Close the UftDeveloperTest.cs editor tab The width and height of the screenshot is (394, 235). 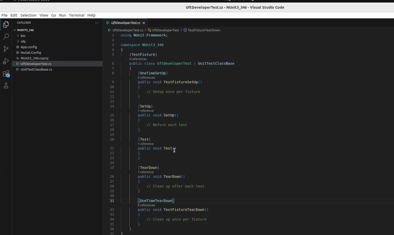click(x=144, y=23)
